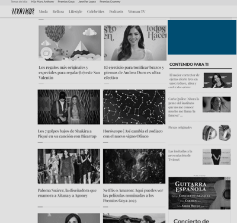Click the Woman logo in header
This screenshot has width=237, height=223.
pyautogui.click(x=23, y=11)
